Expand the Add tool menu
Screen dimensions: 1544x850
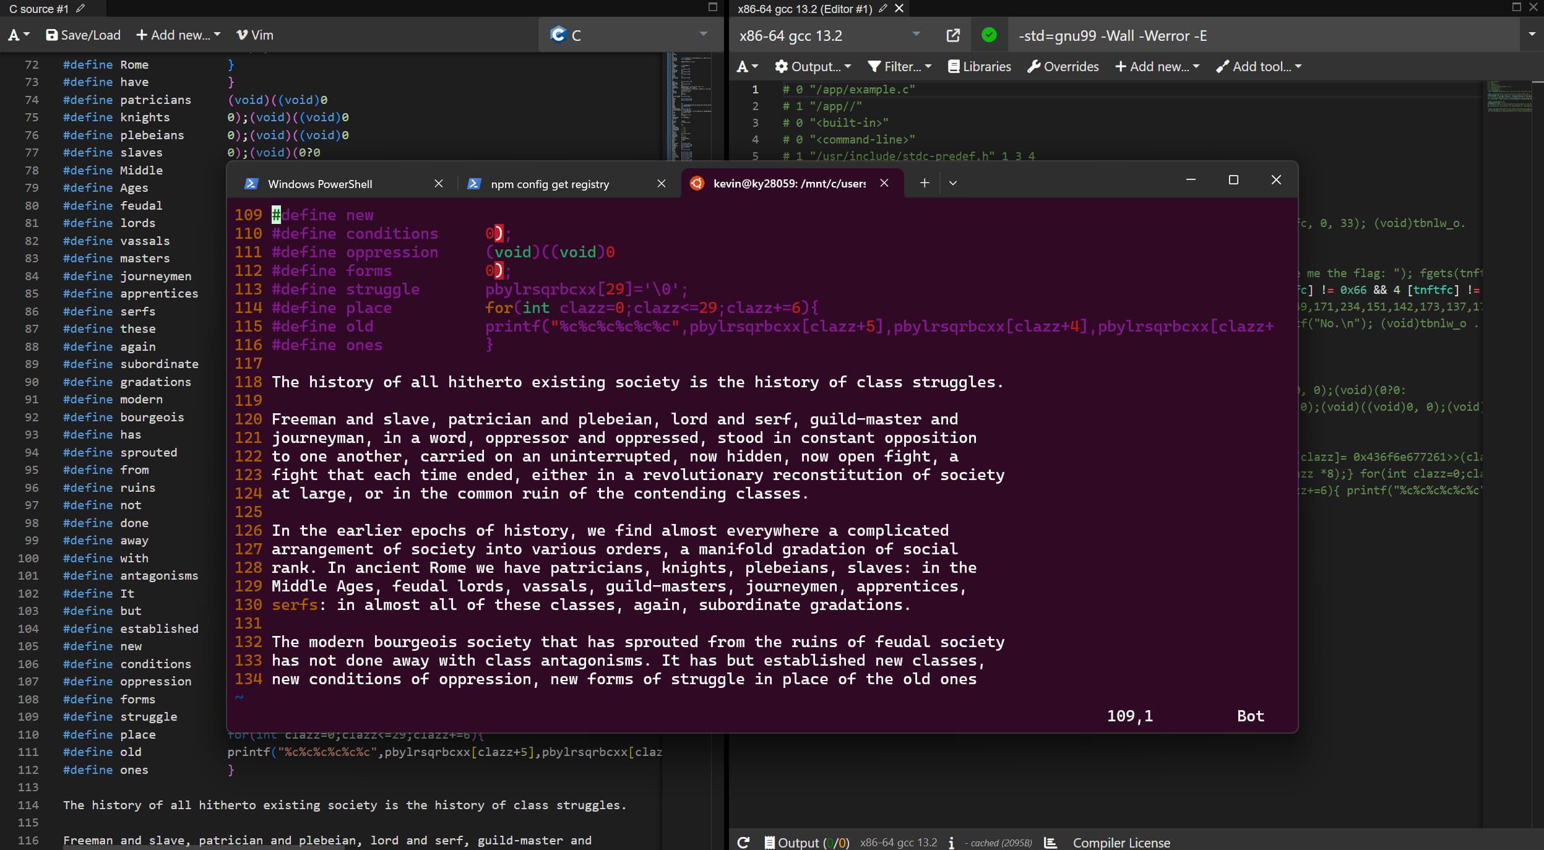1259,67
